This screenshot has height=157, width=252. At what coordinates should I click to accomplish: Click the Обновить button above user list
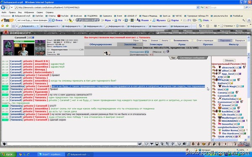229,61
